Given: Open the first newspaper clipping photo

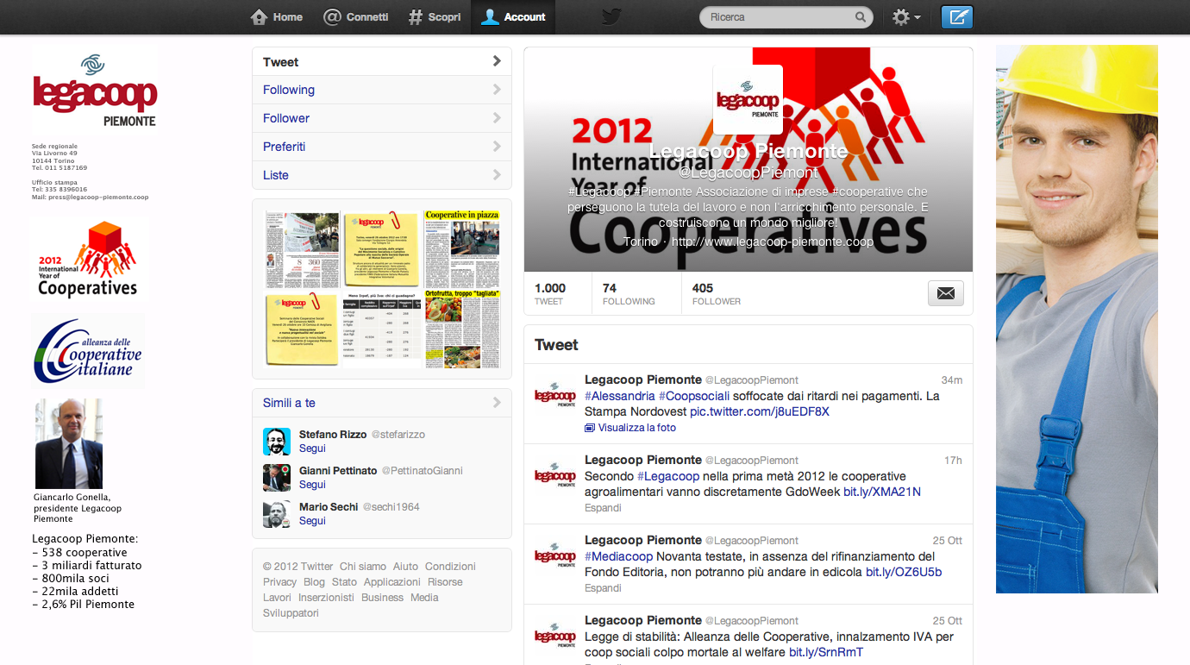Looking at the screenshot, I should click(x=302, y=248).
